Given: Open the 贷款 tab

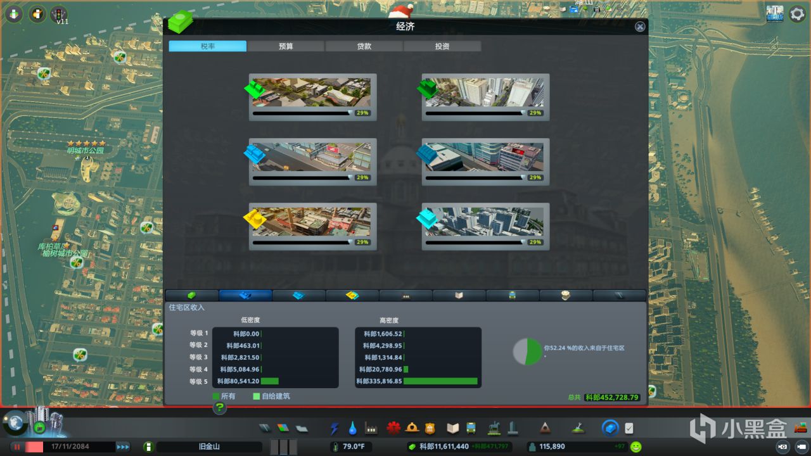Looking at the screenshot, I should point(364,46).
